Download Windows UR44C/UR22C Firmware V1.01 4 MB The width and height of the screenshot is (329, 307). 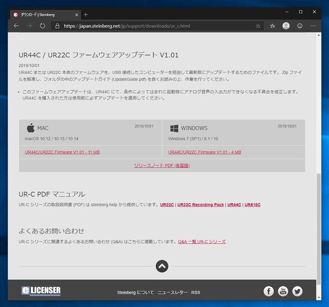tap(205, 152)
